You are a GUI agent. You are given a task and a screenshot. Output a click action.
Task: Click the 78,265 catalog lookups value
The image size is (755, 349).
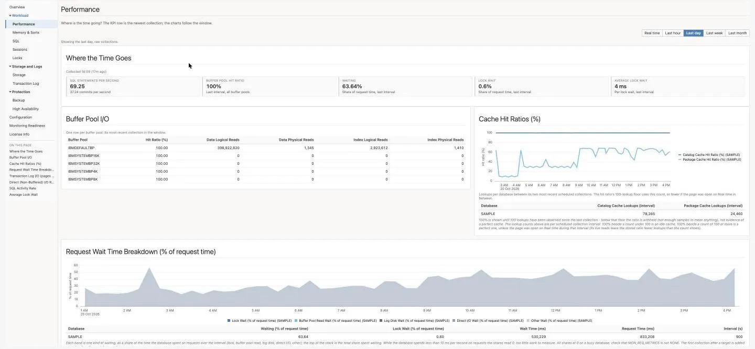pos(649,213)
